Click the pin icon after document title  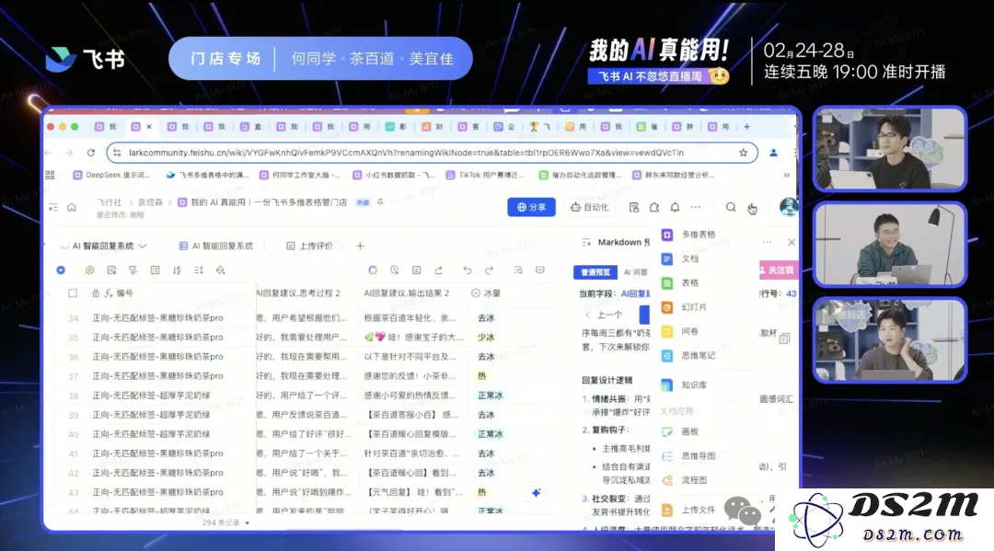[x=380, y=202]
